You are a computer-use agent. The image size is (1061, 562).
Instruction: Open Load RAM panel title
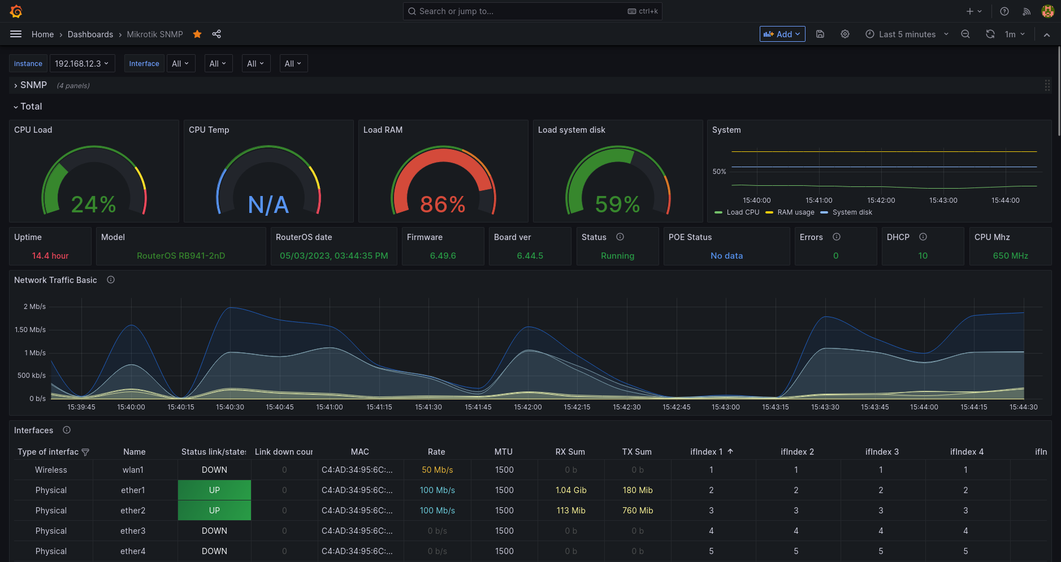click(x=383, y=130)
